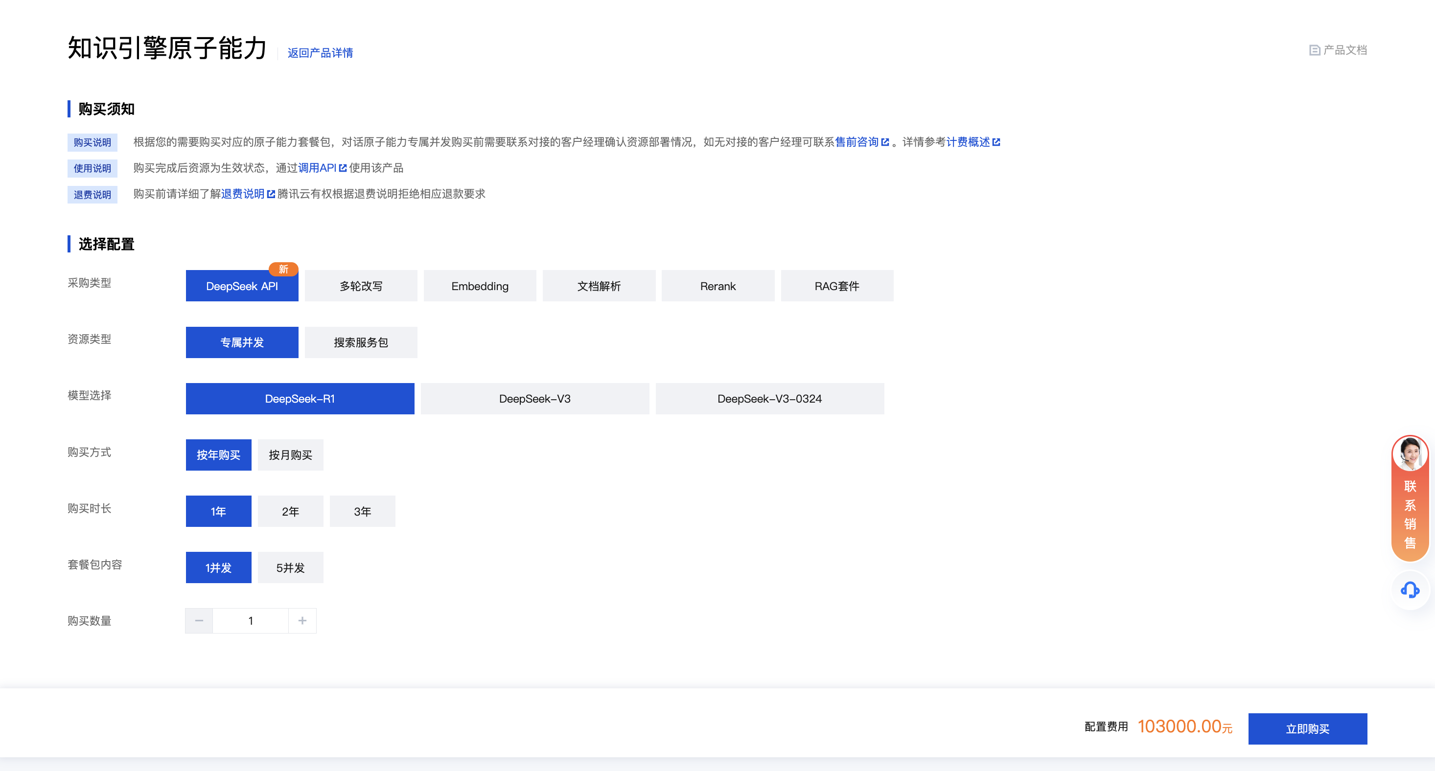Click the 资源类型 label
Viewport: 1435px width, 771px height.
(89, 339)
